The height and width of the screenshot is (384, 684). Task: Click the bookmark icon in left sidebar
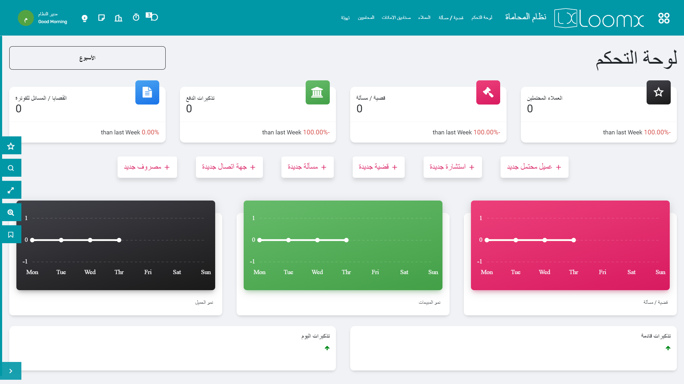pos(11,235)
